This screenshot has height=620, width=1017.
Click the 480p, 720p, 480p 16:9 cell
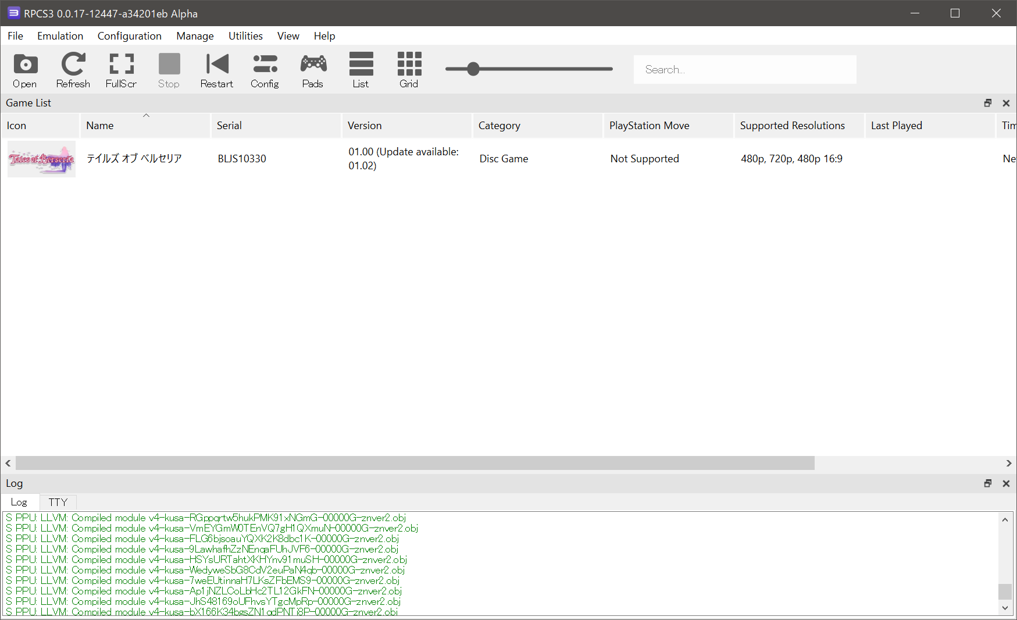pyautogui.click(x=791, y=159)
